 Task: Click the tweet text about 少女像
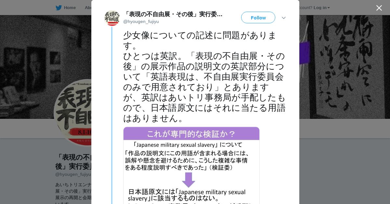pos(204,77)
